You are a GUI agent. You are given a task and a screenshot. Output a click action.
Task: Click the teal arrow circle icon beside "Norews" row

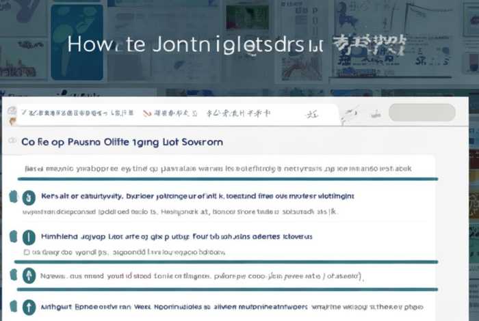pos(29,276)
